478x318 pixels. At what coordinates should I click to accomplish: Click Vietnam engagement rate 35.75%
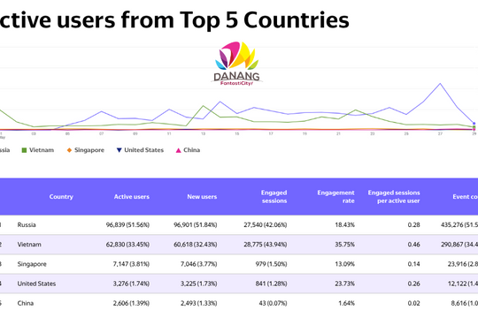click(345, 245)
